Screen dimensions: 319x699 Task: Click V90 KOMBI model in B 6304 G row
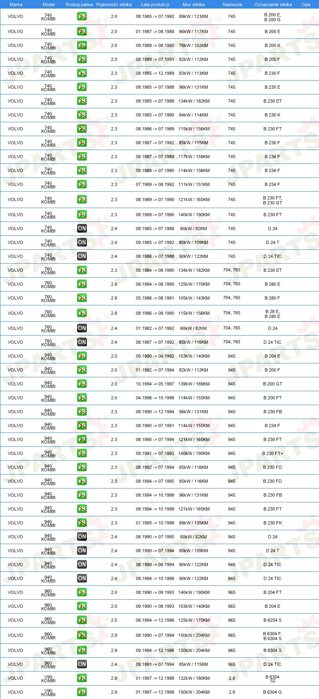[x=48, y=692]
